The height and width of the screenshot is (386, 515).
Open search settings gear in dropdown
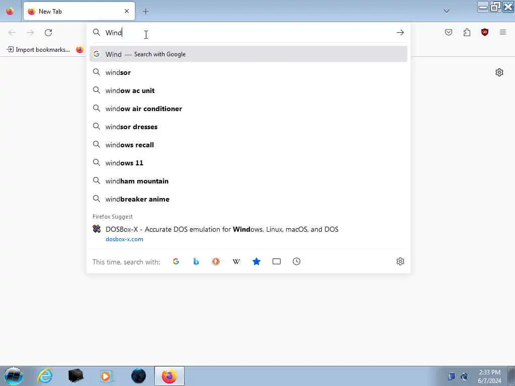[400, 261]
